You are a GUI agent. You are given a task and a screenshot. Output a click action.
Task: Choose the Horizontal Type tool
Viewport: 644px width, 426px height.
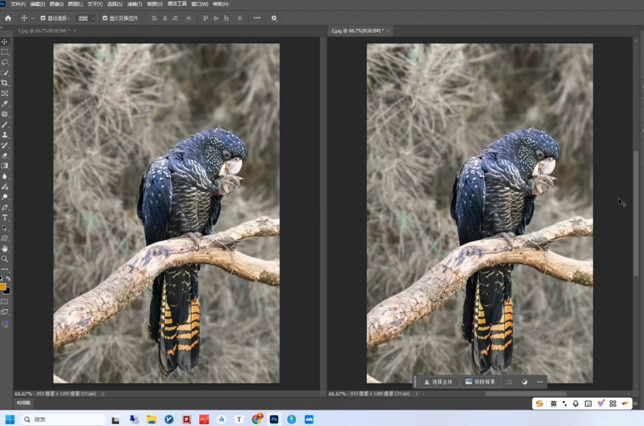(x=5, y=218)
